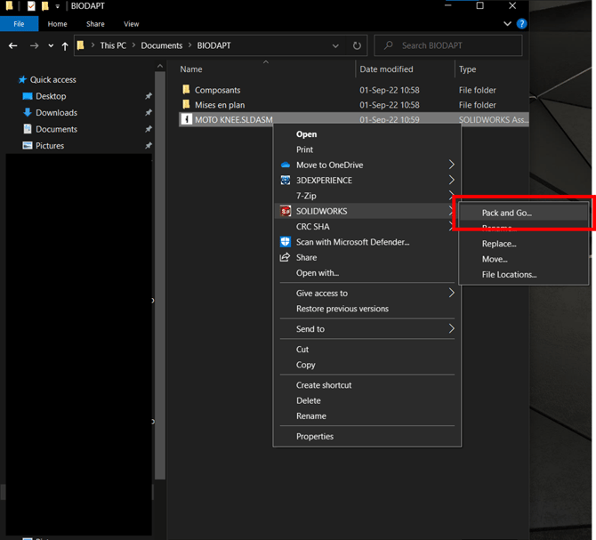
Task: Click the navigation pane scroll up arrow
Action: coord(160,66)
